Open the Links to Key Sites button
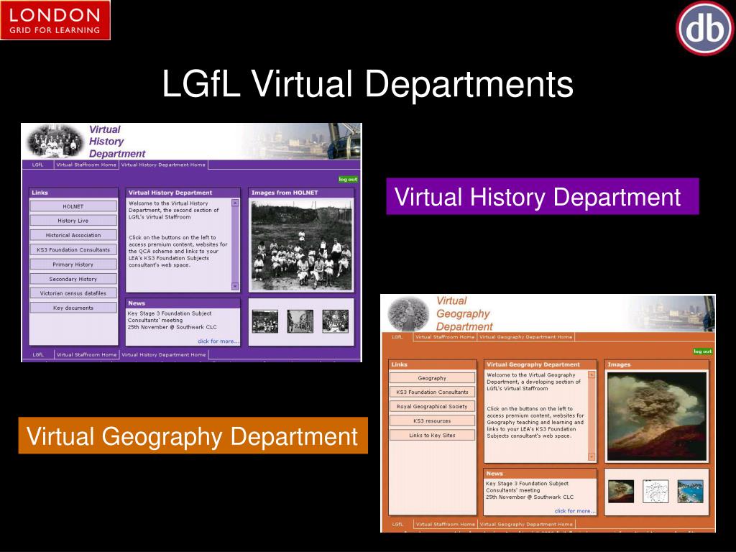This screenshot has height=552, width=736. click(432, 435)
